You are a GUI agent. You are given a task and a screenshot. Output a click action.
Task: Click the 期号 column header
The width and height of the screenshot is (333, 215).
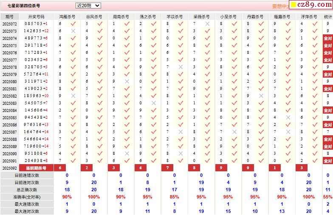click(9, 17)
